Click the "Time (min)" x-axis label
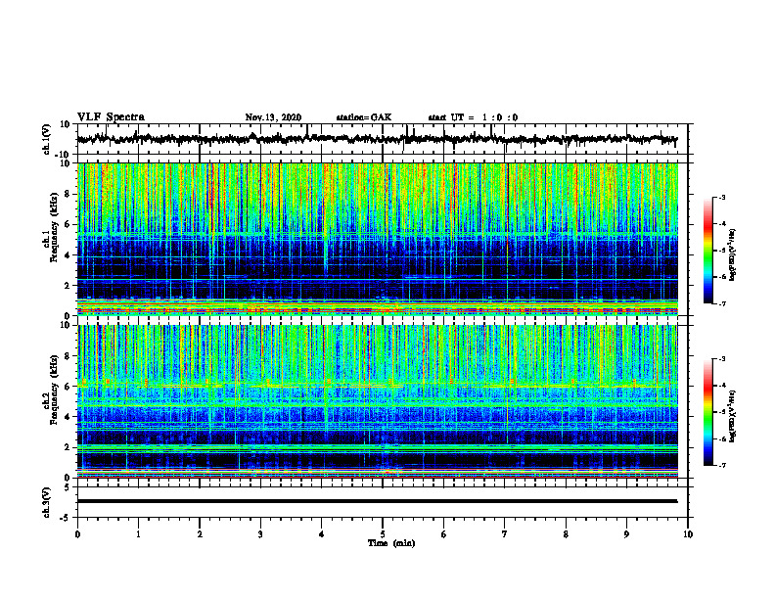 pos(391,543)
